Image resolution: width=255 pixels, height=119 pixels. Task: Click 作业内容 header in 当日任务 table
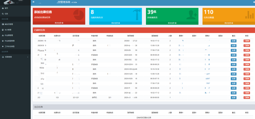pyautogui.click(x=94, y=113)
